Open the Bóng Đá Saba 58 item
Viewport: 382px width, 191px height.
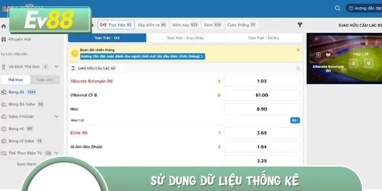pos(22,104)
